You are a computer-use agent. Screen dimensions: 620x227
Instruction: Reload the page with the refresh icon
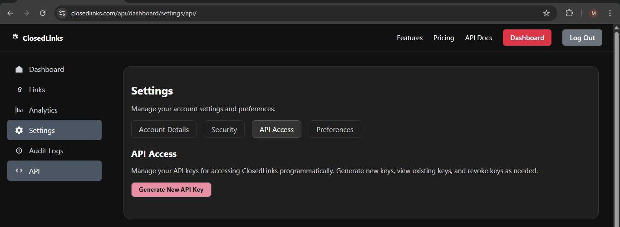(x=43, y=13)
